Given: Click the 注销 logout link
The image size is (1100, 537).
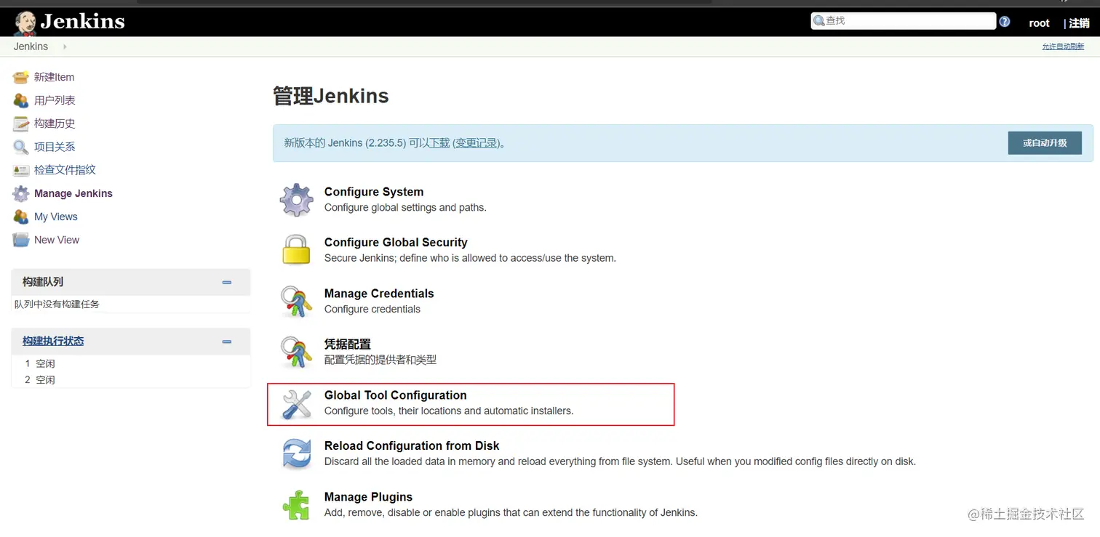Looking at the screenshot, I should tap(1079, 23).
